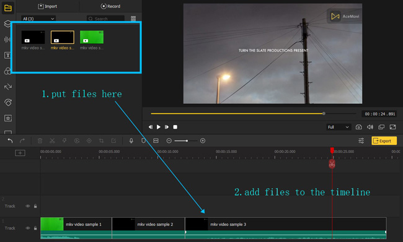Click the red playhead marker
Screen dimensions: 403x242
pos(332,150)
